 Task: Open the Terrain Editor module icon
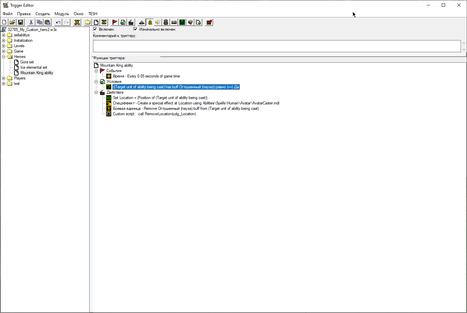(142, 22)
